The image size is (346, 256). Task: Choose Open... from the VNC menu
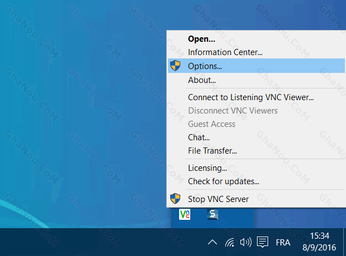point(256,39)
